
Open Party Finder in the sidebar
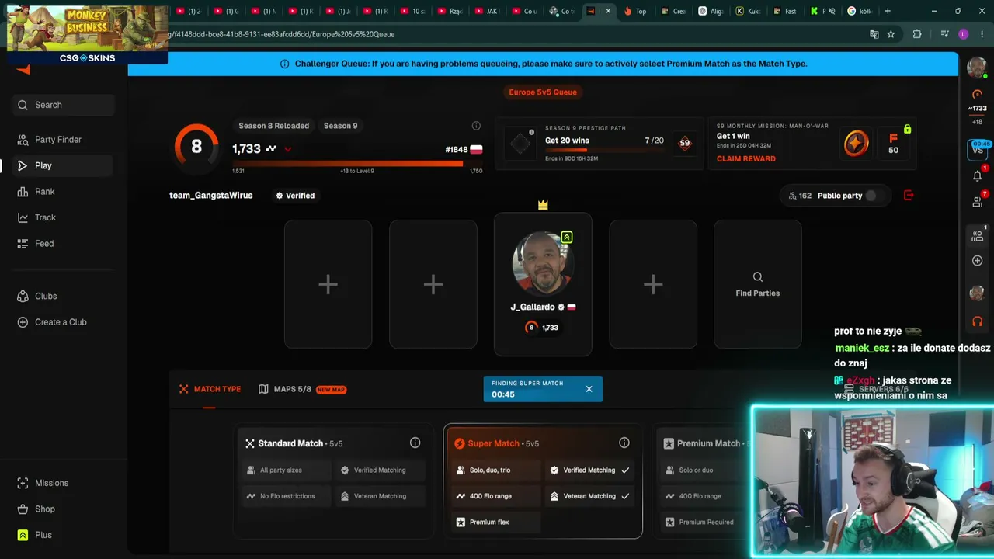58,140
